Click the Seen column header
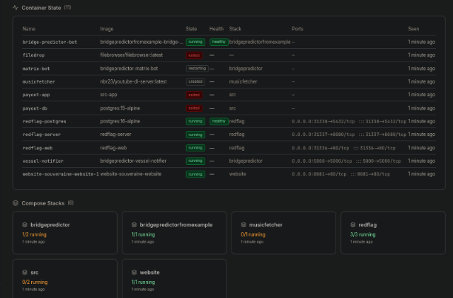Screen dimensions: 453x298 (413, 28)
